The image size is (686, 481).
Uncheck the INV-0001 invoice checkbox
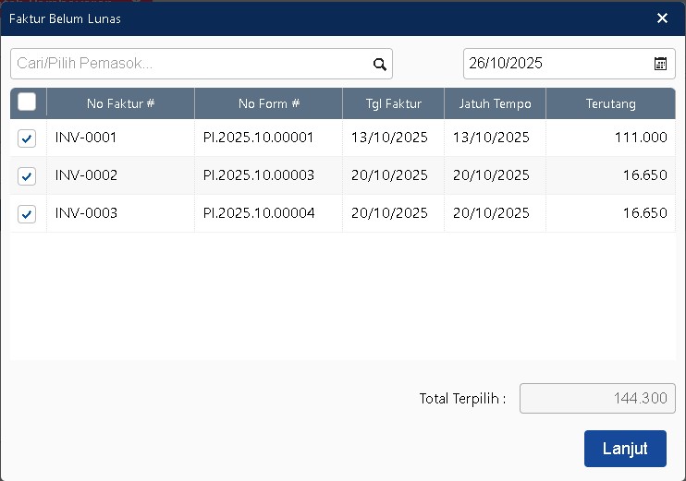27,138
